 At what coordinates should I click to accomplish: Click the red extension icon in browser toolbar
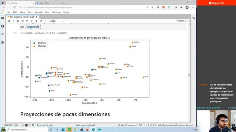tap(163, 7)
